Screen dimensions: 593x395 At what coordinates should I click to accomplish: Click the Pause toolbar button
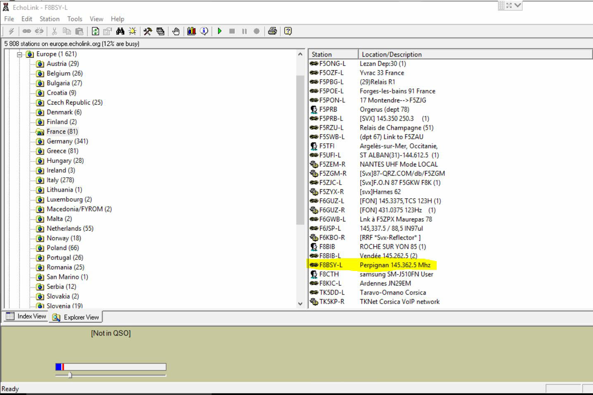point(244,31)
